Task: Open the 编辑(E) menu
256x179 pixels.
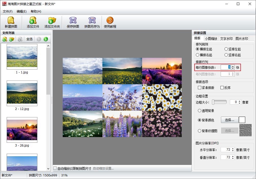Action: 22,12
